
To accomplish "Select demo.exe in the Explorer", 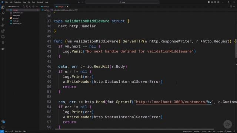I will pos(23,16).
